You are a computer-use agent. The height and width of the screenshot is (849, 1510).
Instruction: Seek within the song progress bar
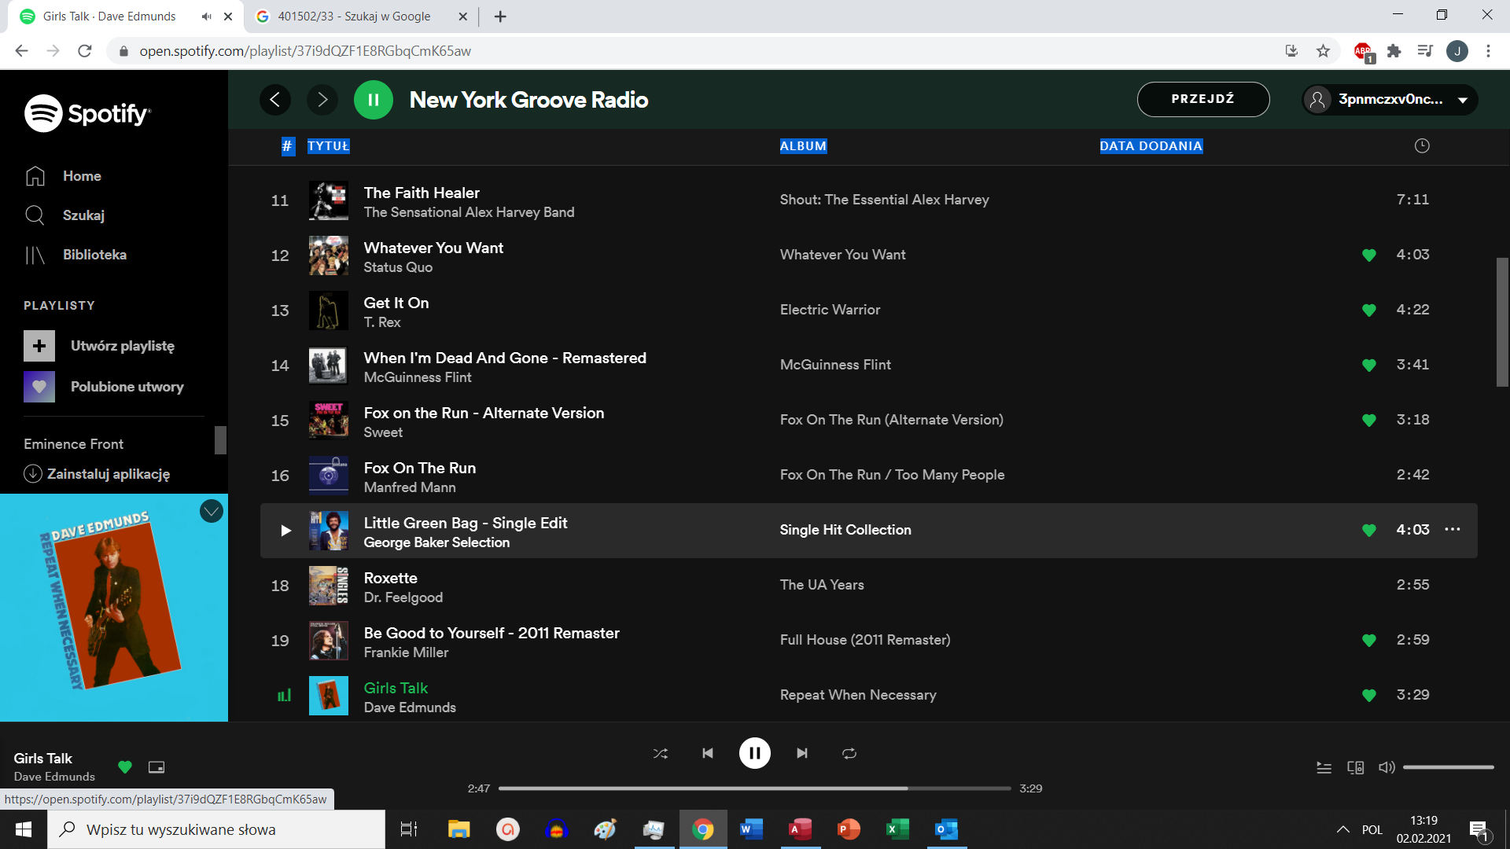(x=755, y=788)
